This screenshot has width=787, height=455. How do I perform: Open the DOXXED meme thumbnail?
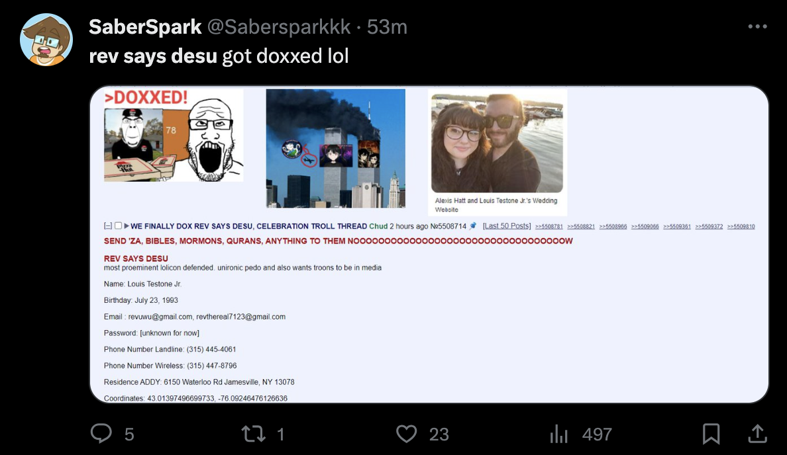point(174,136)
